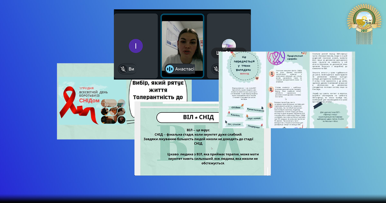
Task: Select the round photo avatar in the right call tile
Action: click(x=229, y=45)
